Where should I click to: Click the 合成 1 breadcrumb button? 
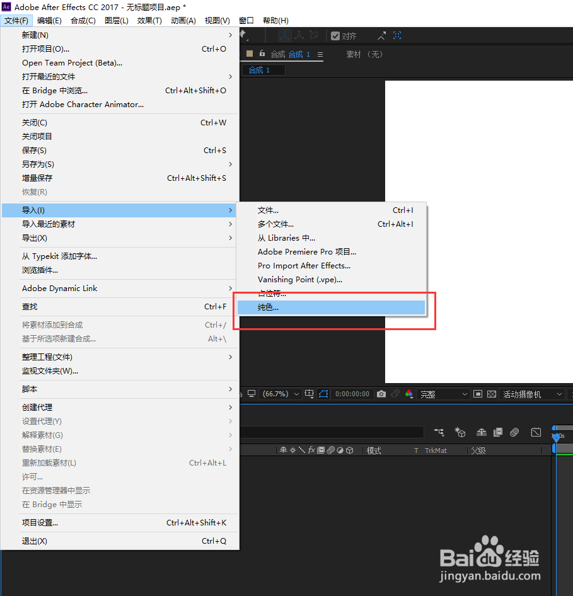pos(263,70)
